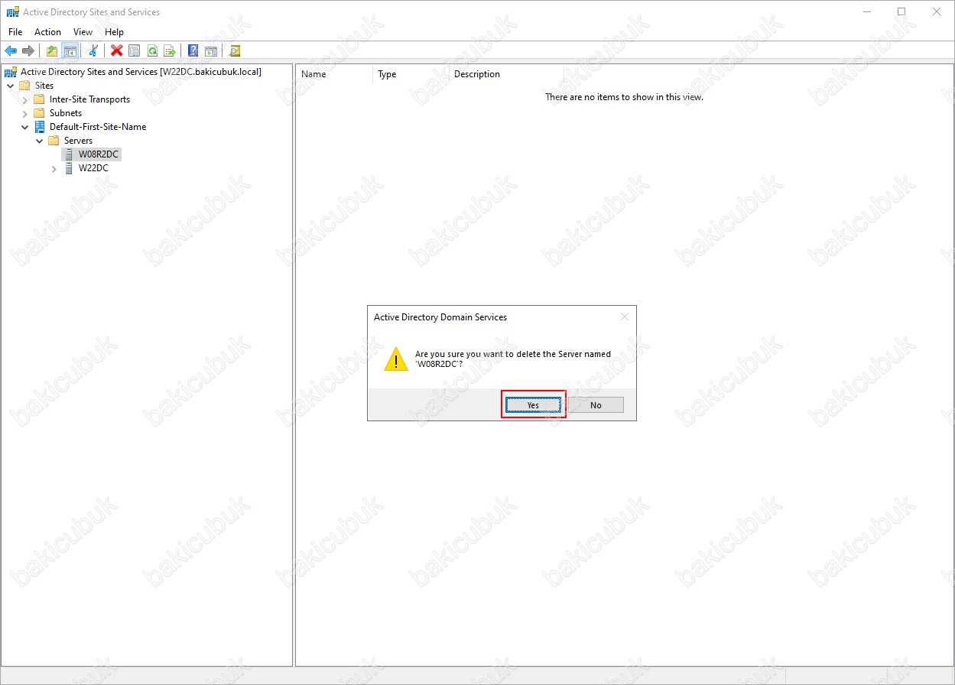Click the blue question mark Help icon
This screenshot has width=955, height=685.
(x=193, y=51)
